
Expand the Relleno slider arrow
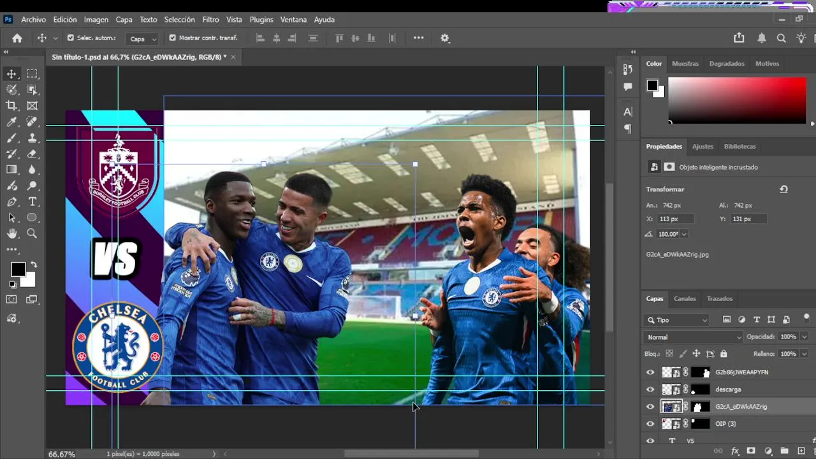click(x=804, y=354)
